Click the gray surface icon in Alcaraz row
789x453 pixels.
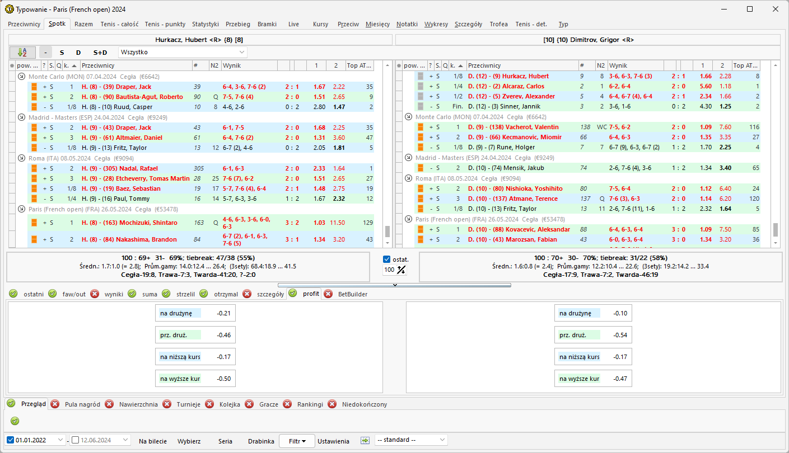pyautogui.click(x=421, y=86)
